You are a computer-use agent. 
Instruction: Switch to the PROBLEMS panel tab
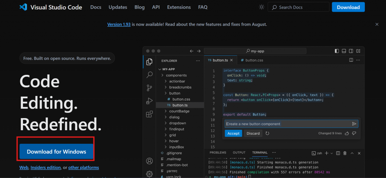[218, 152]
